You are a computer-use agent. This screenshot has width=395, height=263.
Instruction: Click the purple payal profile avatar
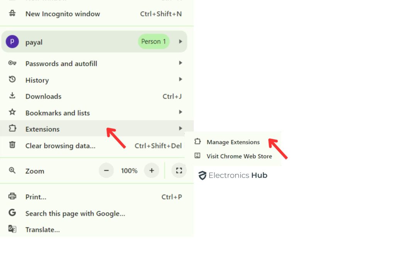(x=12, y=42)
